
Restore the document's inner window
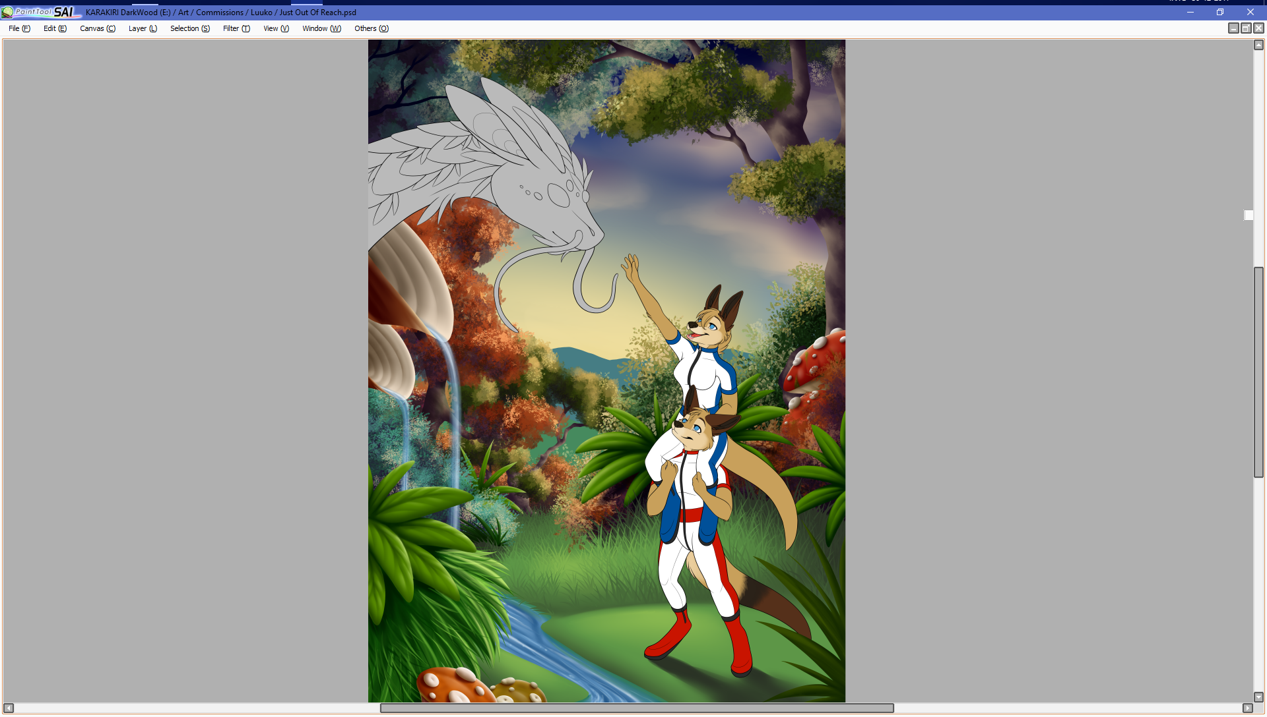(1246, 28)
